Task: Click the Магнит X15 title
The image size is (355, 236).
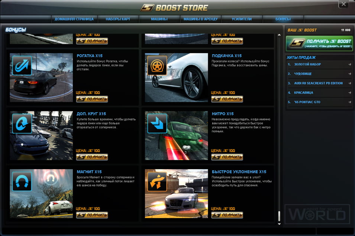Action: pos(89,172)
